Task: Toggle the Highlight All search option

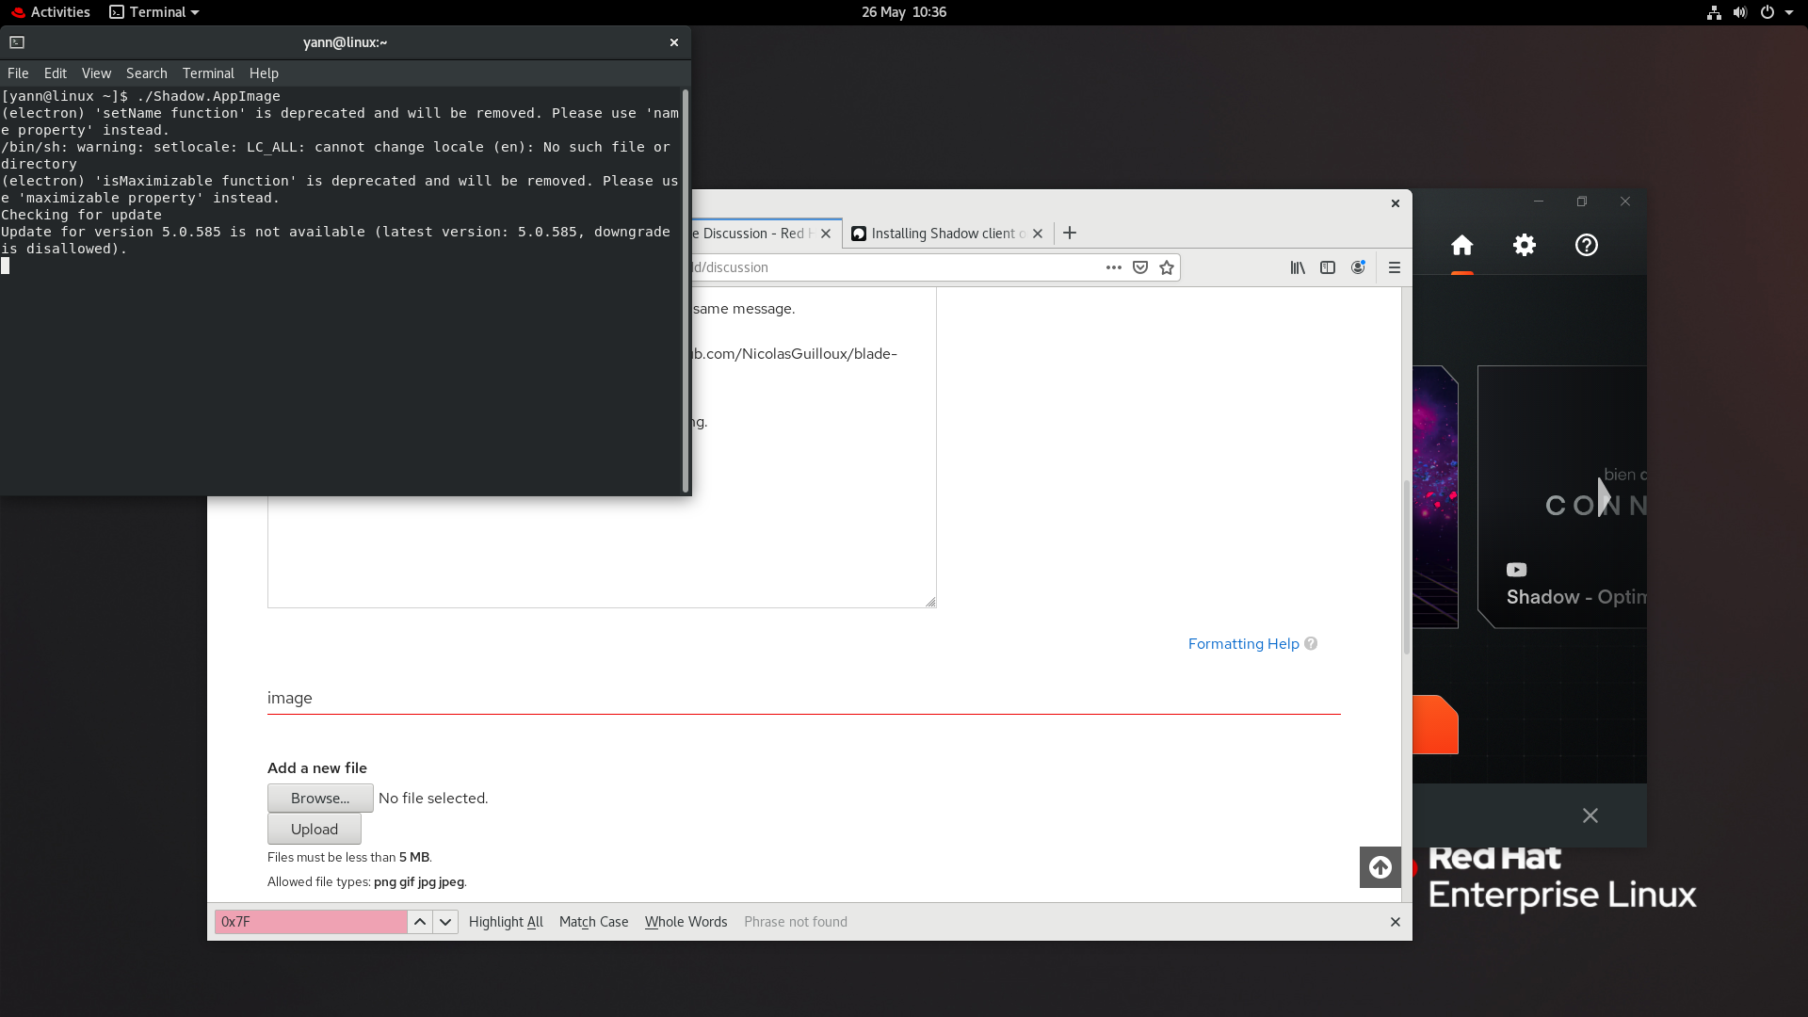Action: click(506, 920)
